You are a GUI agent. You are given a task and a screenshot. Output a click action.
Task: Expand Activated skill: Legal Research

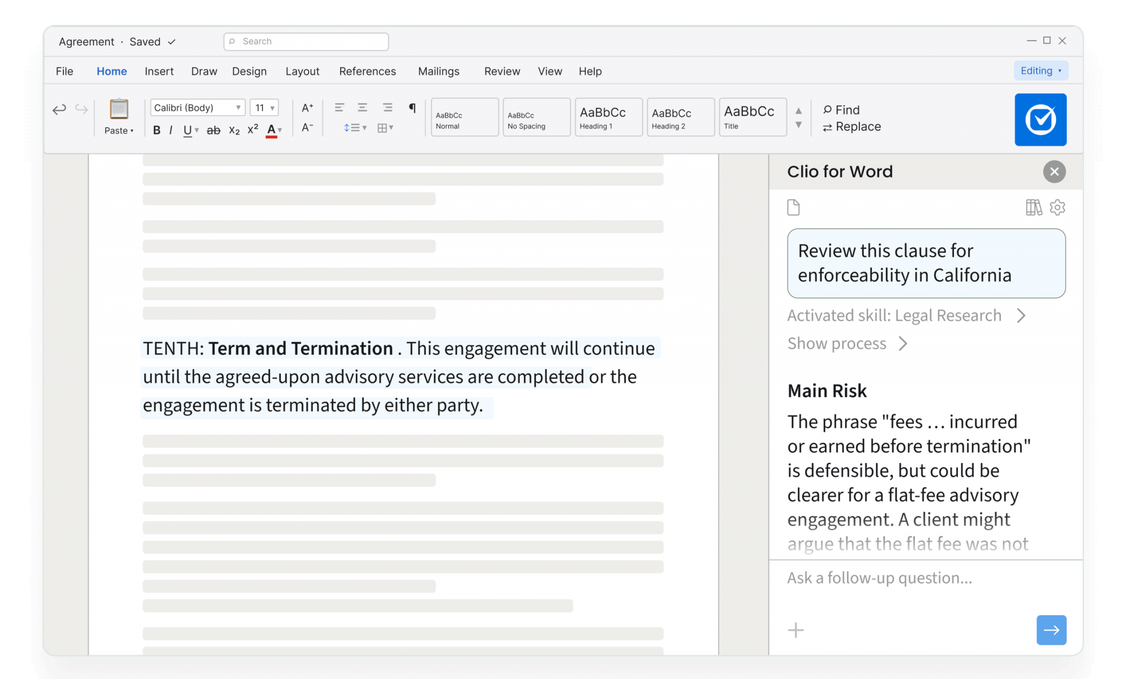tap(907, 316)
